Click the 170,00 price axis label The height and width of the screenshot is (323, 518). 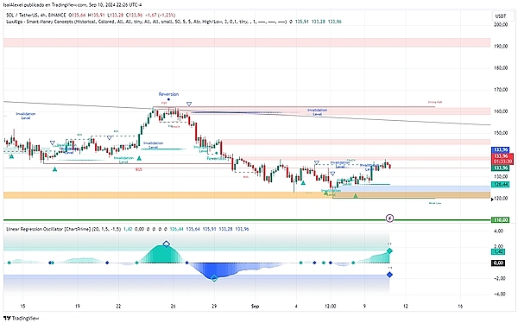(501, 90)
